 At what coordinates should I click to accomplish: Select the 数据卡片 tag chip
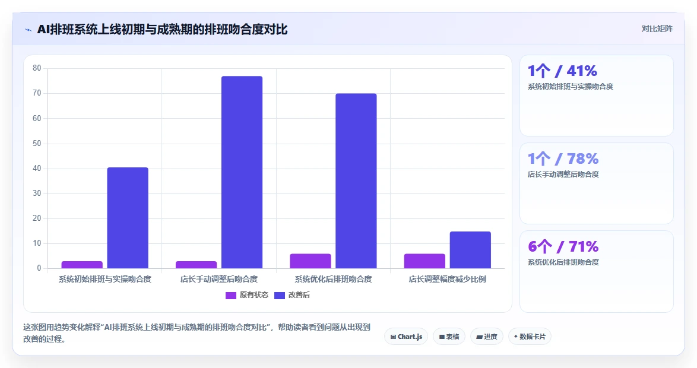[530, 337]
